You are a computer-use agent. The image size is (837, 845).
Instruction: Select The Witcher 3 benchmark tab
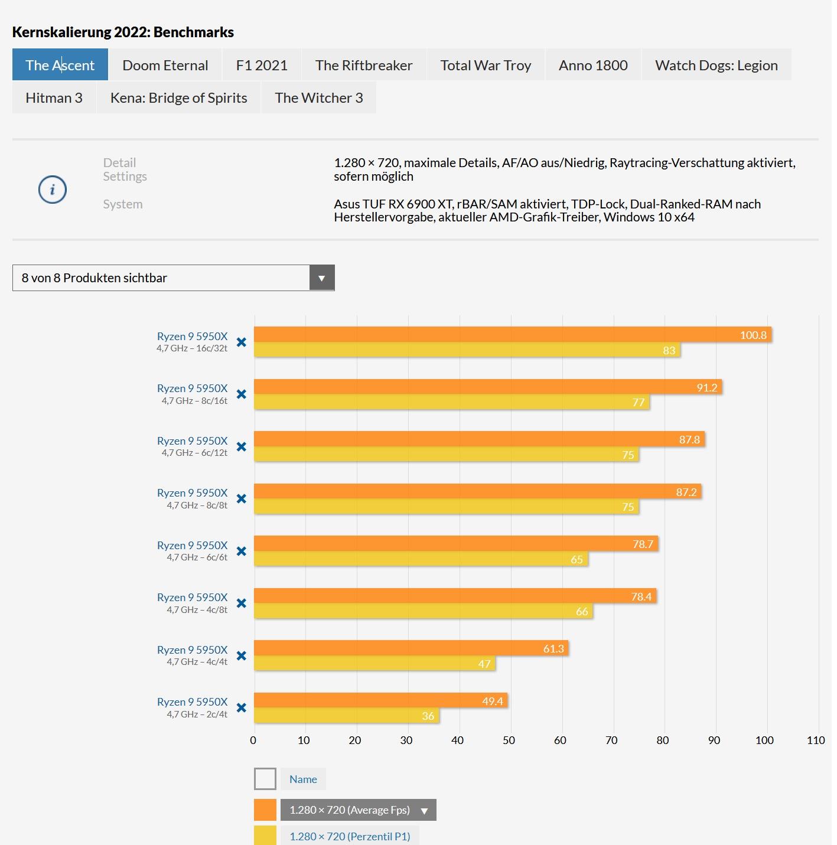(x=319, y=98)
